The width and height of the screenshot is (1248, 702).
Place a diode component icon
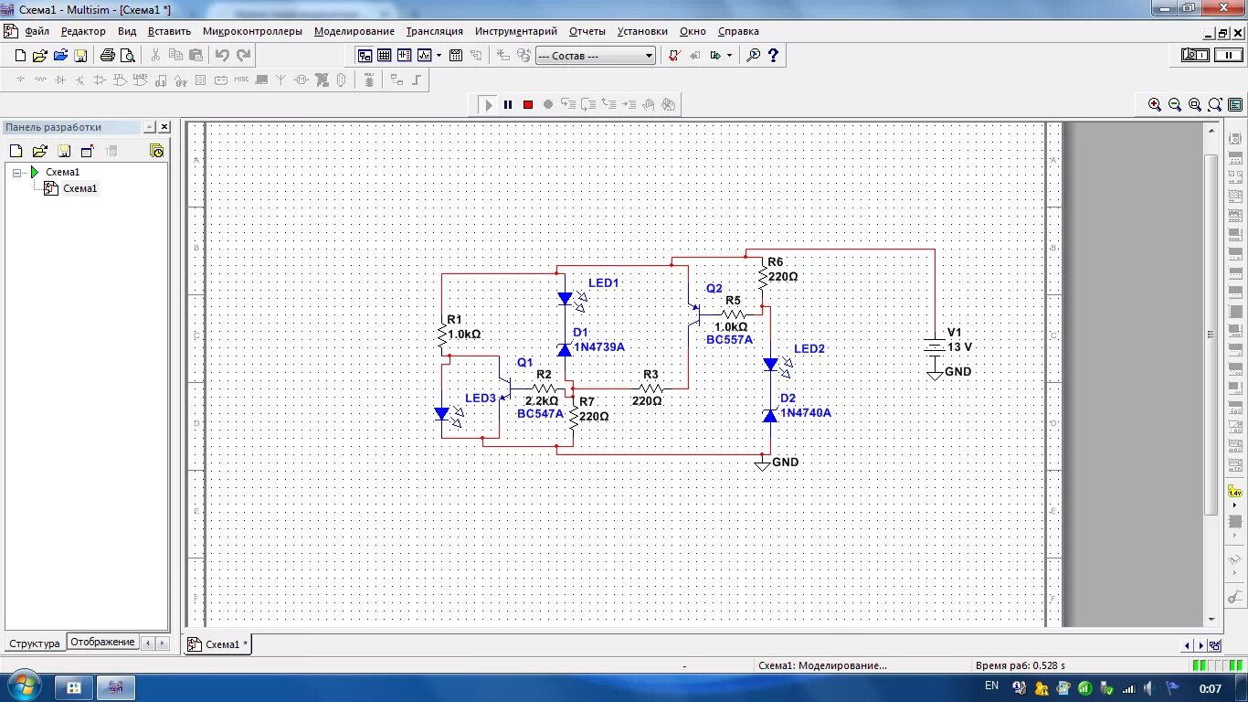(x=60, y=80)
